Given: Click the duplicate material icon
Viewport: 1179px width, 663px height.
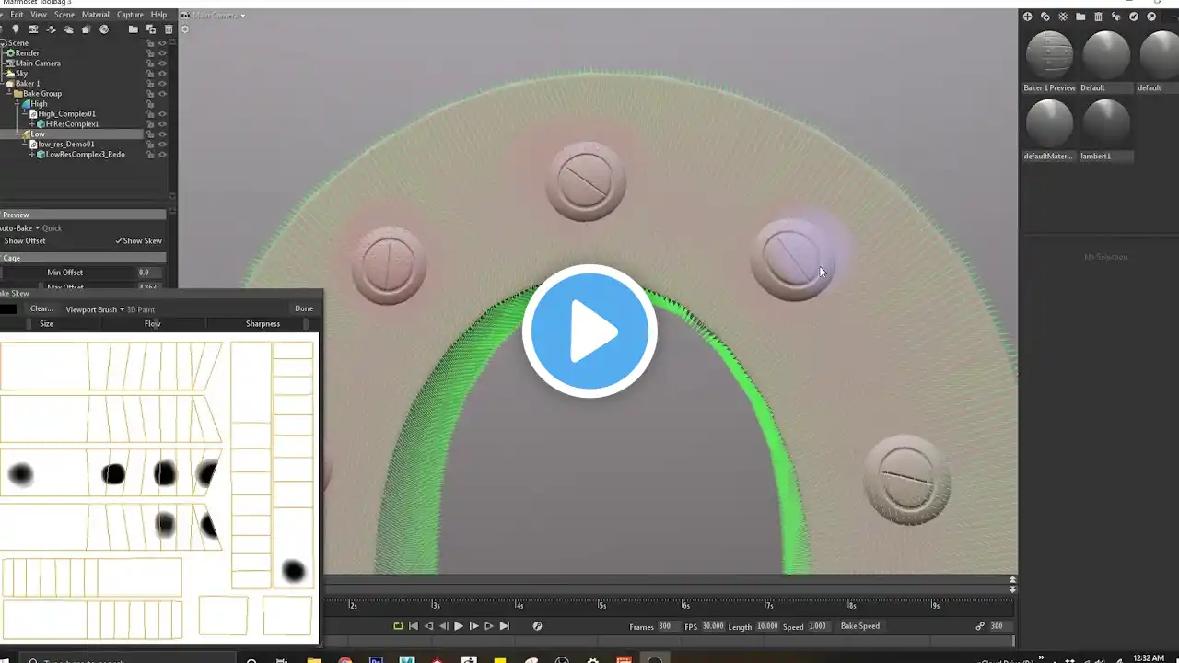Looking at the screenshot, I should (x=1045, y=17).
